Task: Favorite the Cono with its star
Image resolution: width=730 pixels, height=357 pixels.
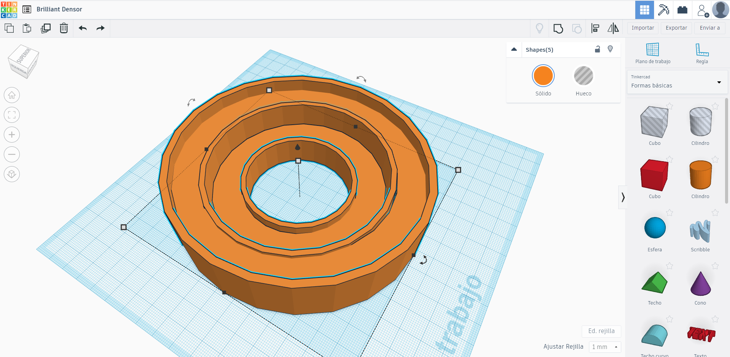Action: click(715, 266)
